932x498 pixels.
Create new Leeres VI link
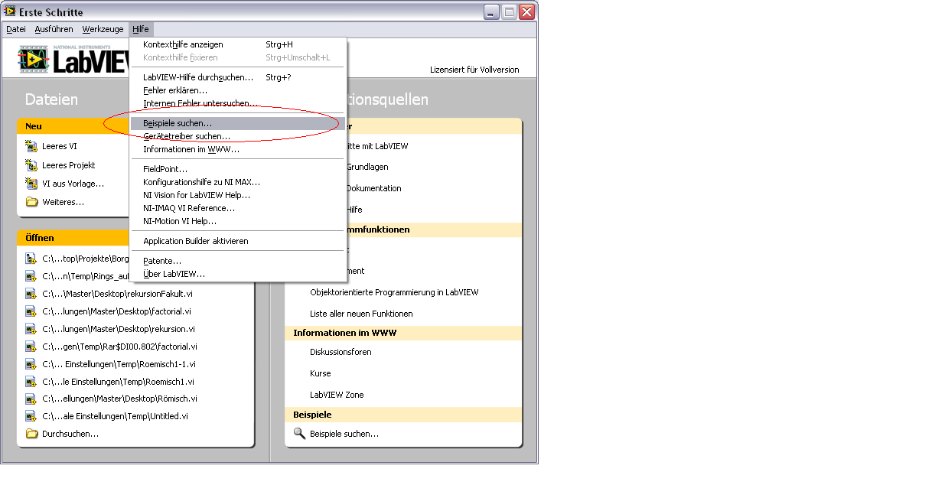point(60,146)
